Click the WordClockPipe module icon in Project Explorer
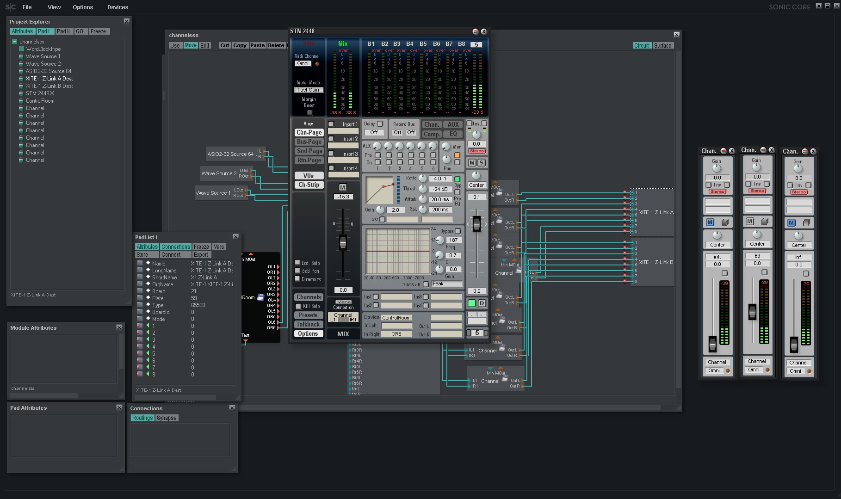Screen dimensions: 841x499 tap(21, 49)
